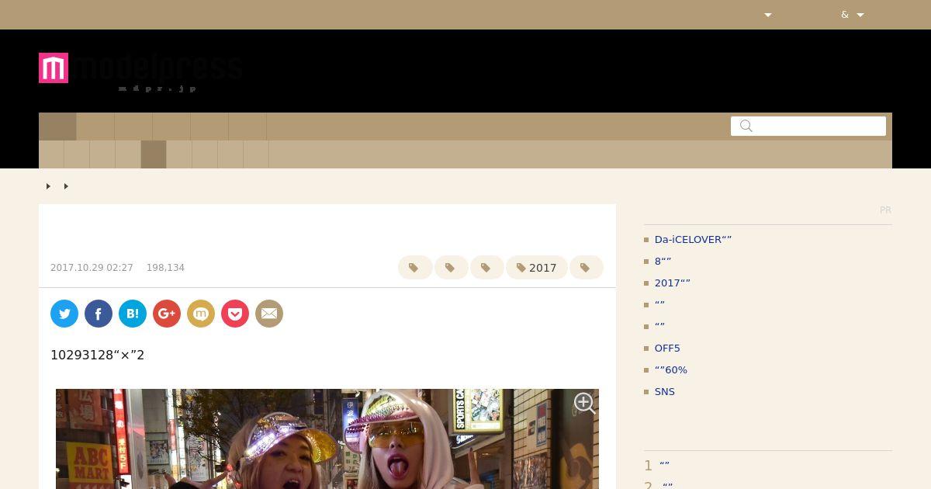Image resolution: width=931 pixels, height=489 pixels.
Task: Click the search text field
Action: [808, 126]
